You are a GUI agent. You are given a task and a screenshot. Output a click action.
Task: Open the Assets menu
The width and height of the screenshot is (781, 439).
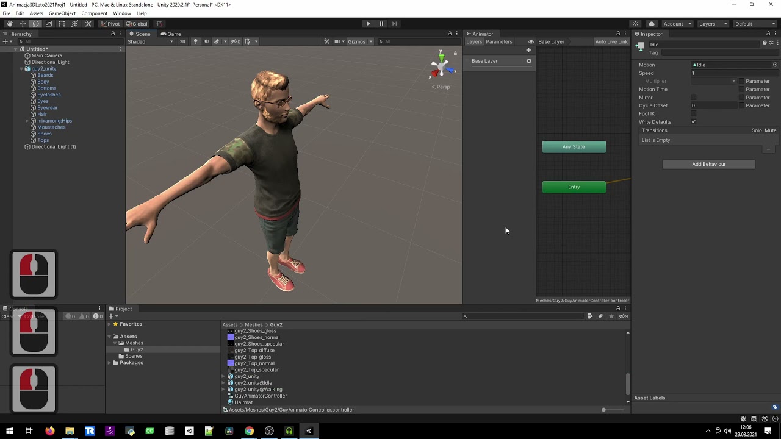36,13
